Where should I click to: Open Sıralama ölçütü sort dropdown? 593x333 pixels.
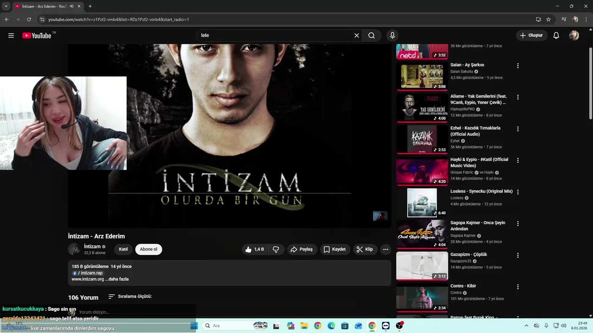pyautogui.click(x=130, y=296)
